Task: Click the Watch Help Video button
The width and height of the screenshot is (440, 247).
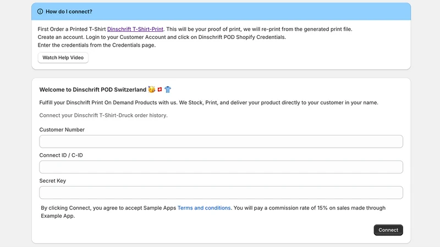Action: pyautogui.click(x=63, y=58)
